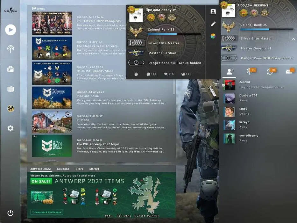The image size is (297, 223).
Task: Click the medal icon left of commendations
Action: click(x=136, y=74)
